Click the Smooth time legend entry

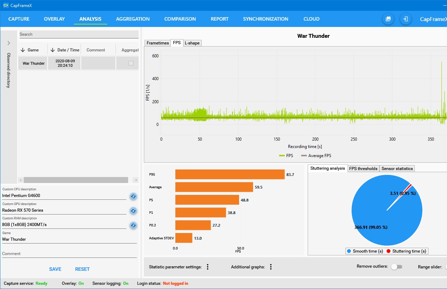click(364, 251)
